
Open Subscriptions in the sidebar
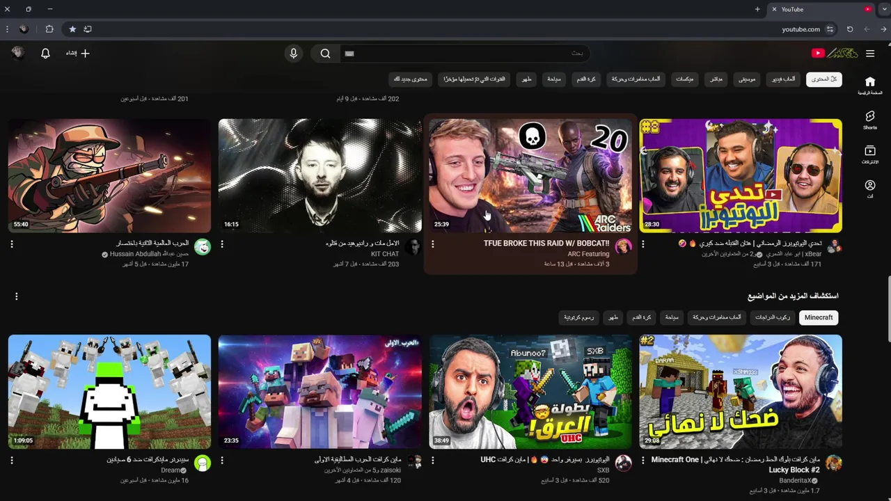coord(869,154)
